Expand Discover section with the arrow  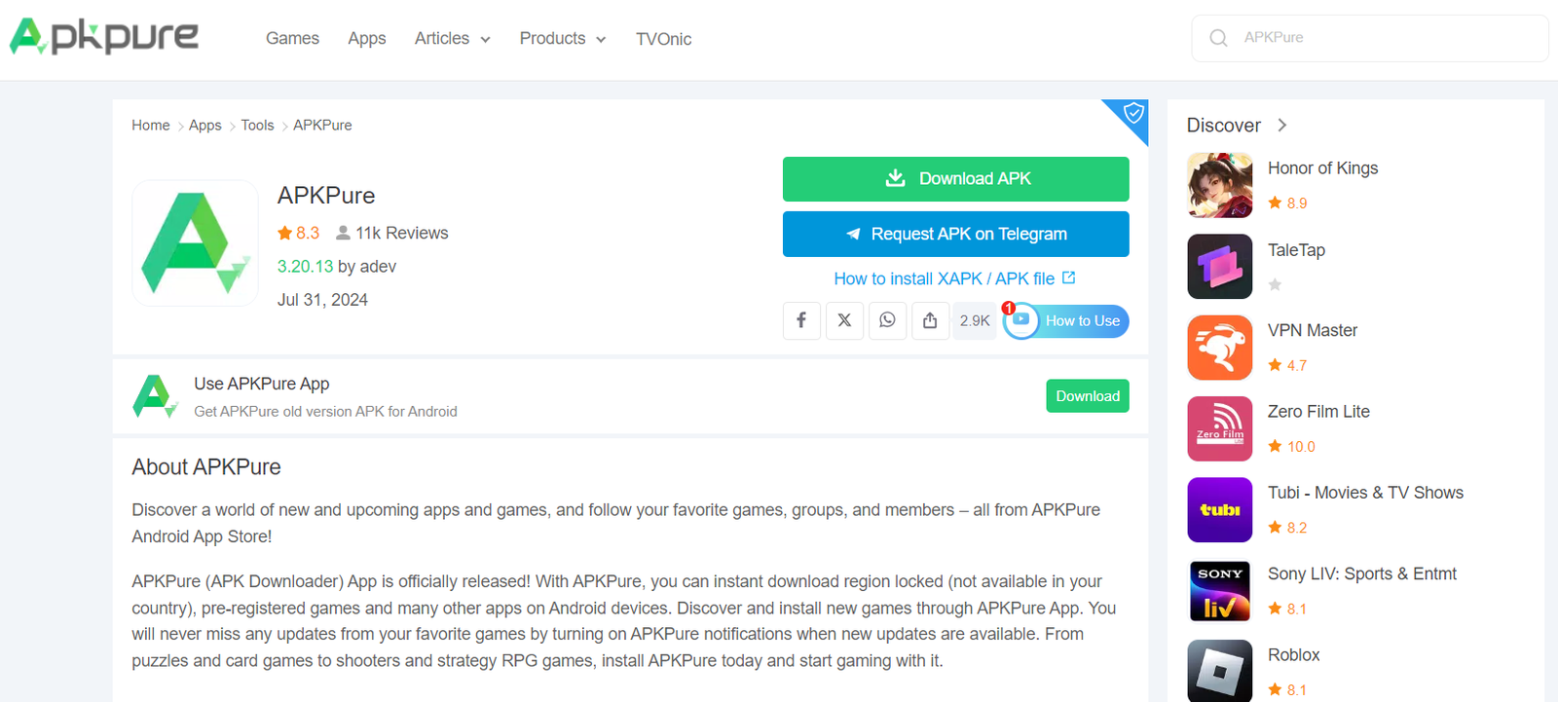click(x=1281, y=126)
